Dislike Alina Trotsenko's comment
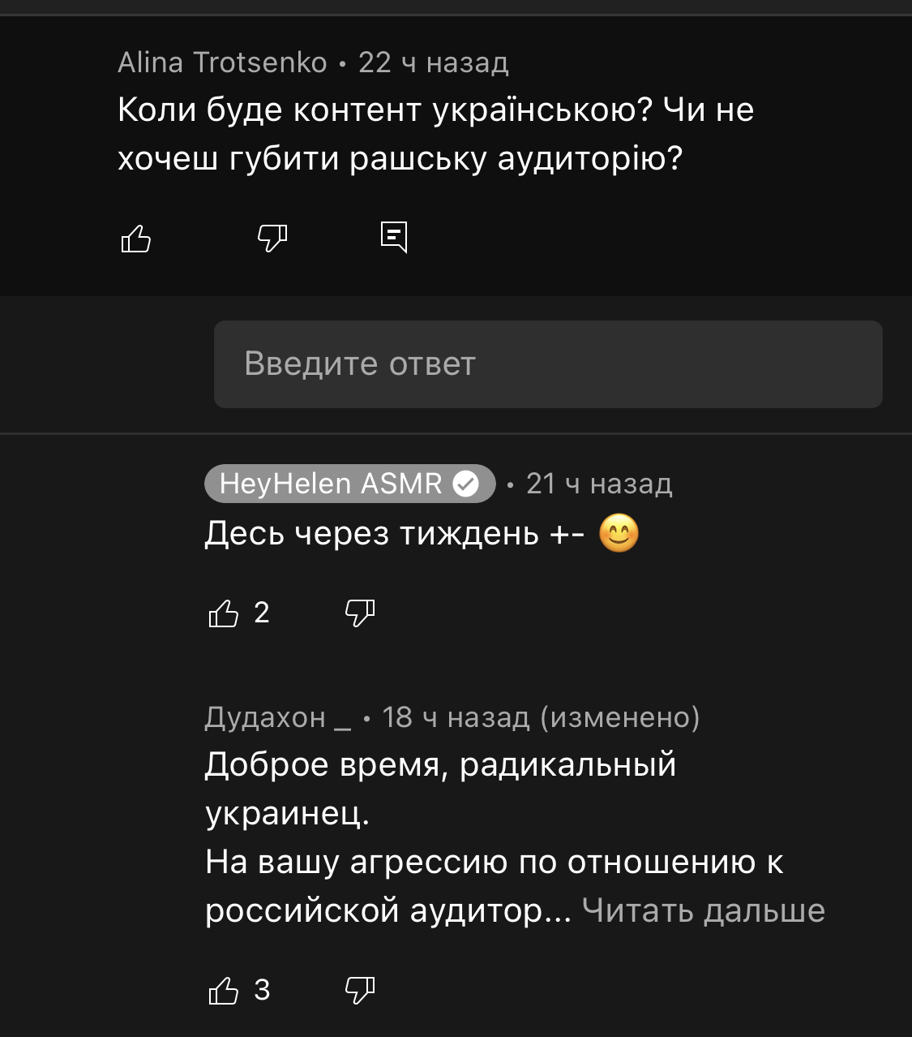This screenshot has width=912, height=1037. point(272,238)
